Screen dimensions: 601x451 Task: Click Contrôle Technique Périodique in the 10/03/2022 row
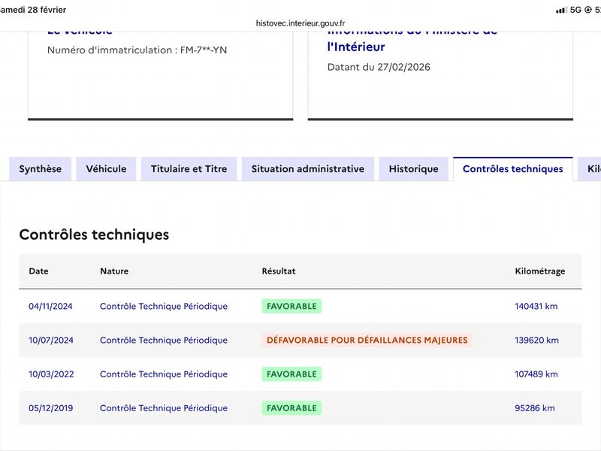click(x=164, y=374)
